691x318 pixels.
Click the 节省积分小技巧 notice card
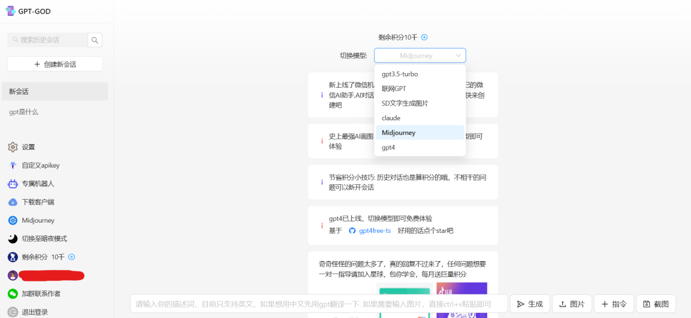point(403,182)
